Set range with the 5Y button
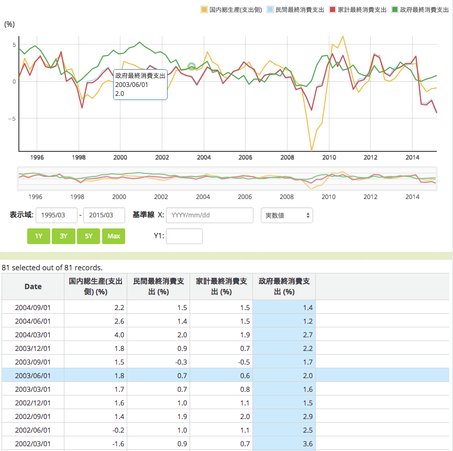 [x=89, y=236]
